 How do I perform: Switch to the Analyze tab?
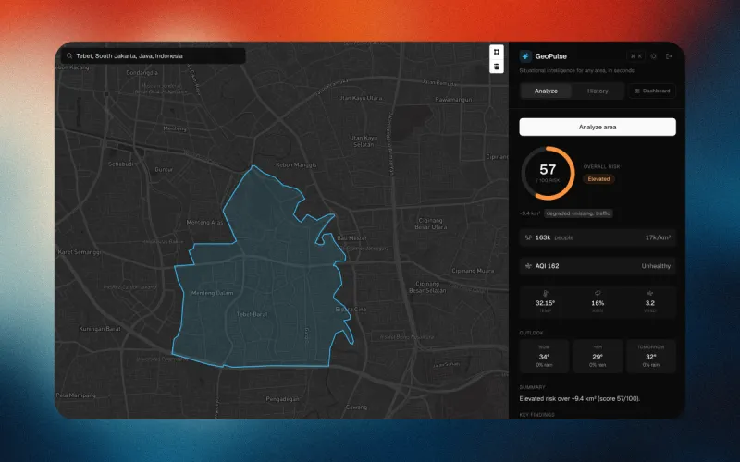pos(546,91)
